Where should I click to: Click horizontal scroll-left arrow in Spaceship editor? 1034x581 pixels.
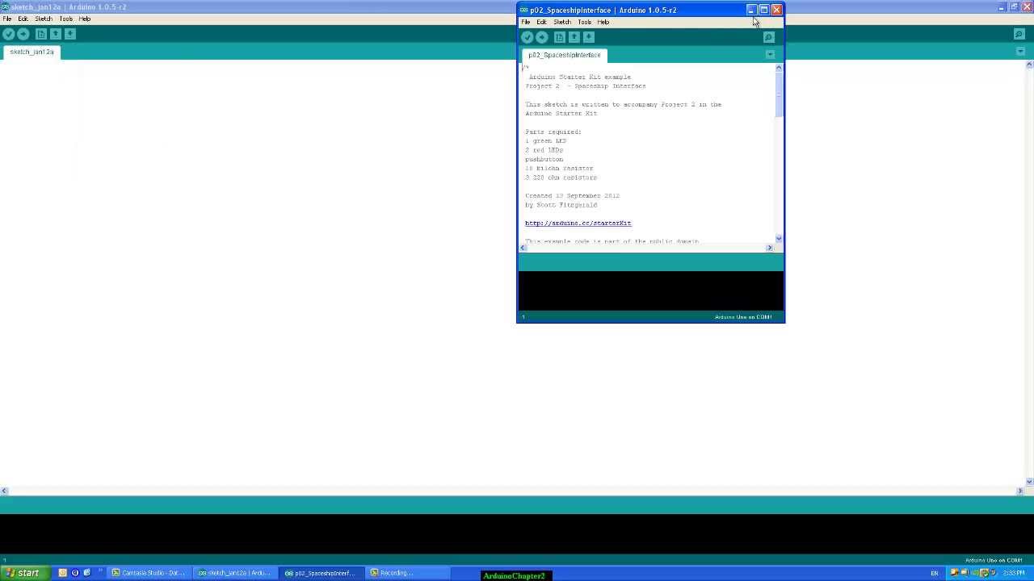pyautogui.click(x=523, y=248)
